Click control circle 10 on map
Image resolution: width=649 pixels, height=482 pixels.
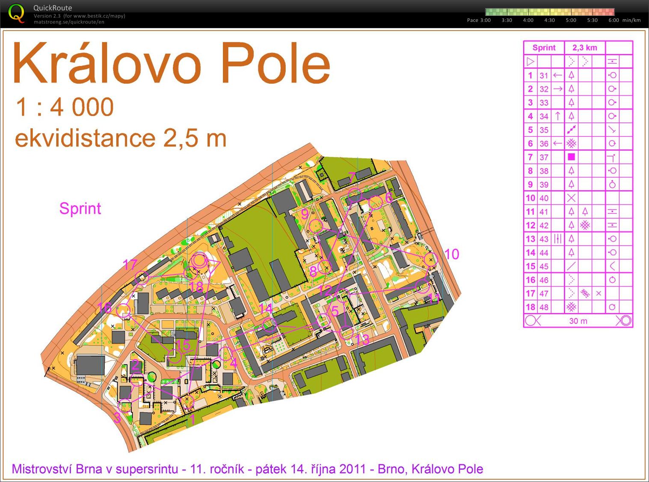[x=430, y=259]
